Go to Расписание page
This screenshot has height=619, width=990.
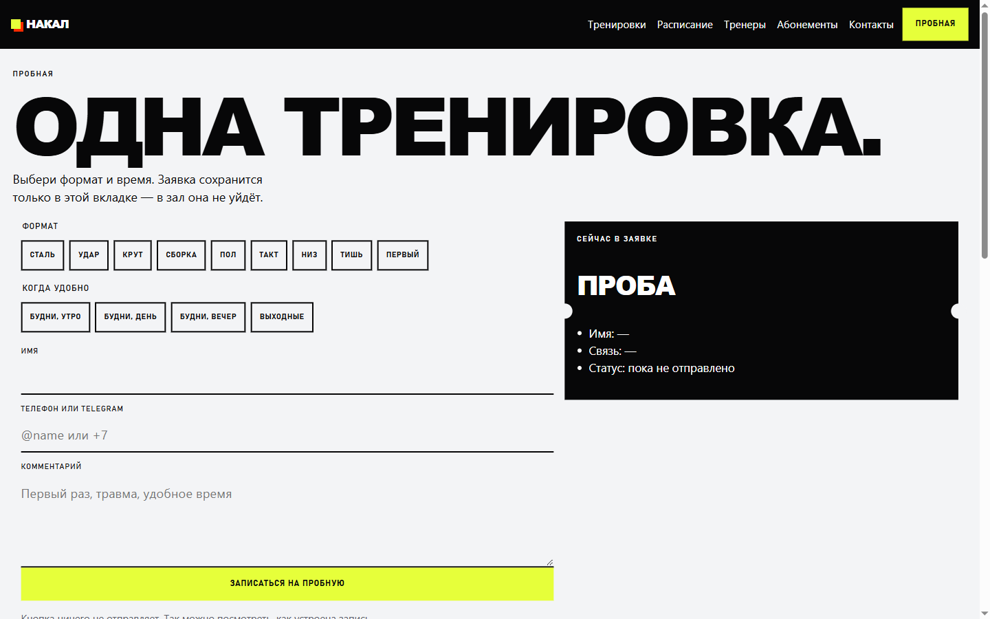tap(685, 25)
